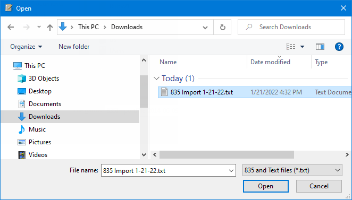Toggle the preview pane icon

320,47
